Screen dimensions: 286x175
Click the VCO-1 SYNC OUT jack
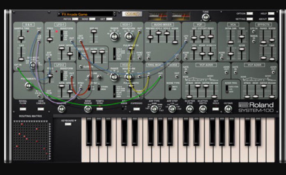pyautogui.click(x=139, y=58)
